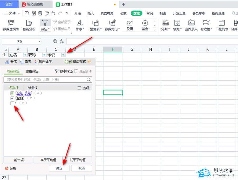Open Smart Analysis (智能分析) tool
Image resolution: width=238 pixels, height=180 pixels.
29,25
